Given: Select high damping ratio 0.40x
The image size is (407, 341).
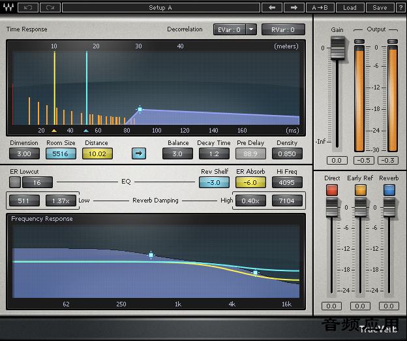Looking at the screenshot, I should 250,201.
